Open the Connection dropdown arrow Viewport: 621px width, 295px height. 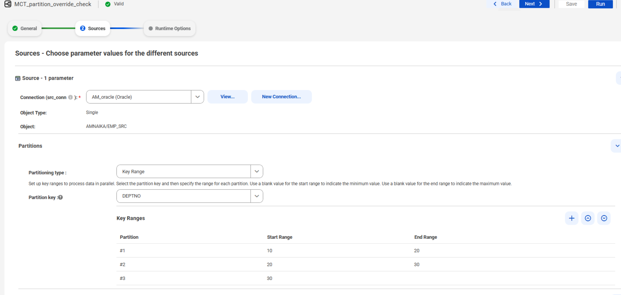(197, 97)
